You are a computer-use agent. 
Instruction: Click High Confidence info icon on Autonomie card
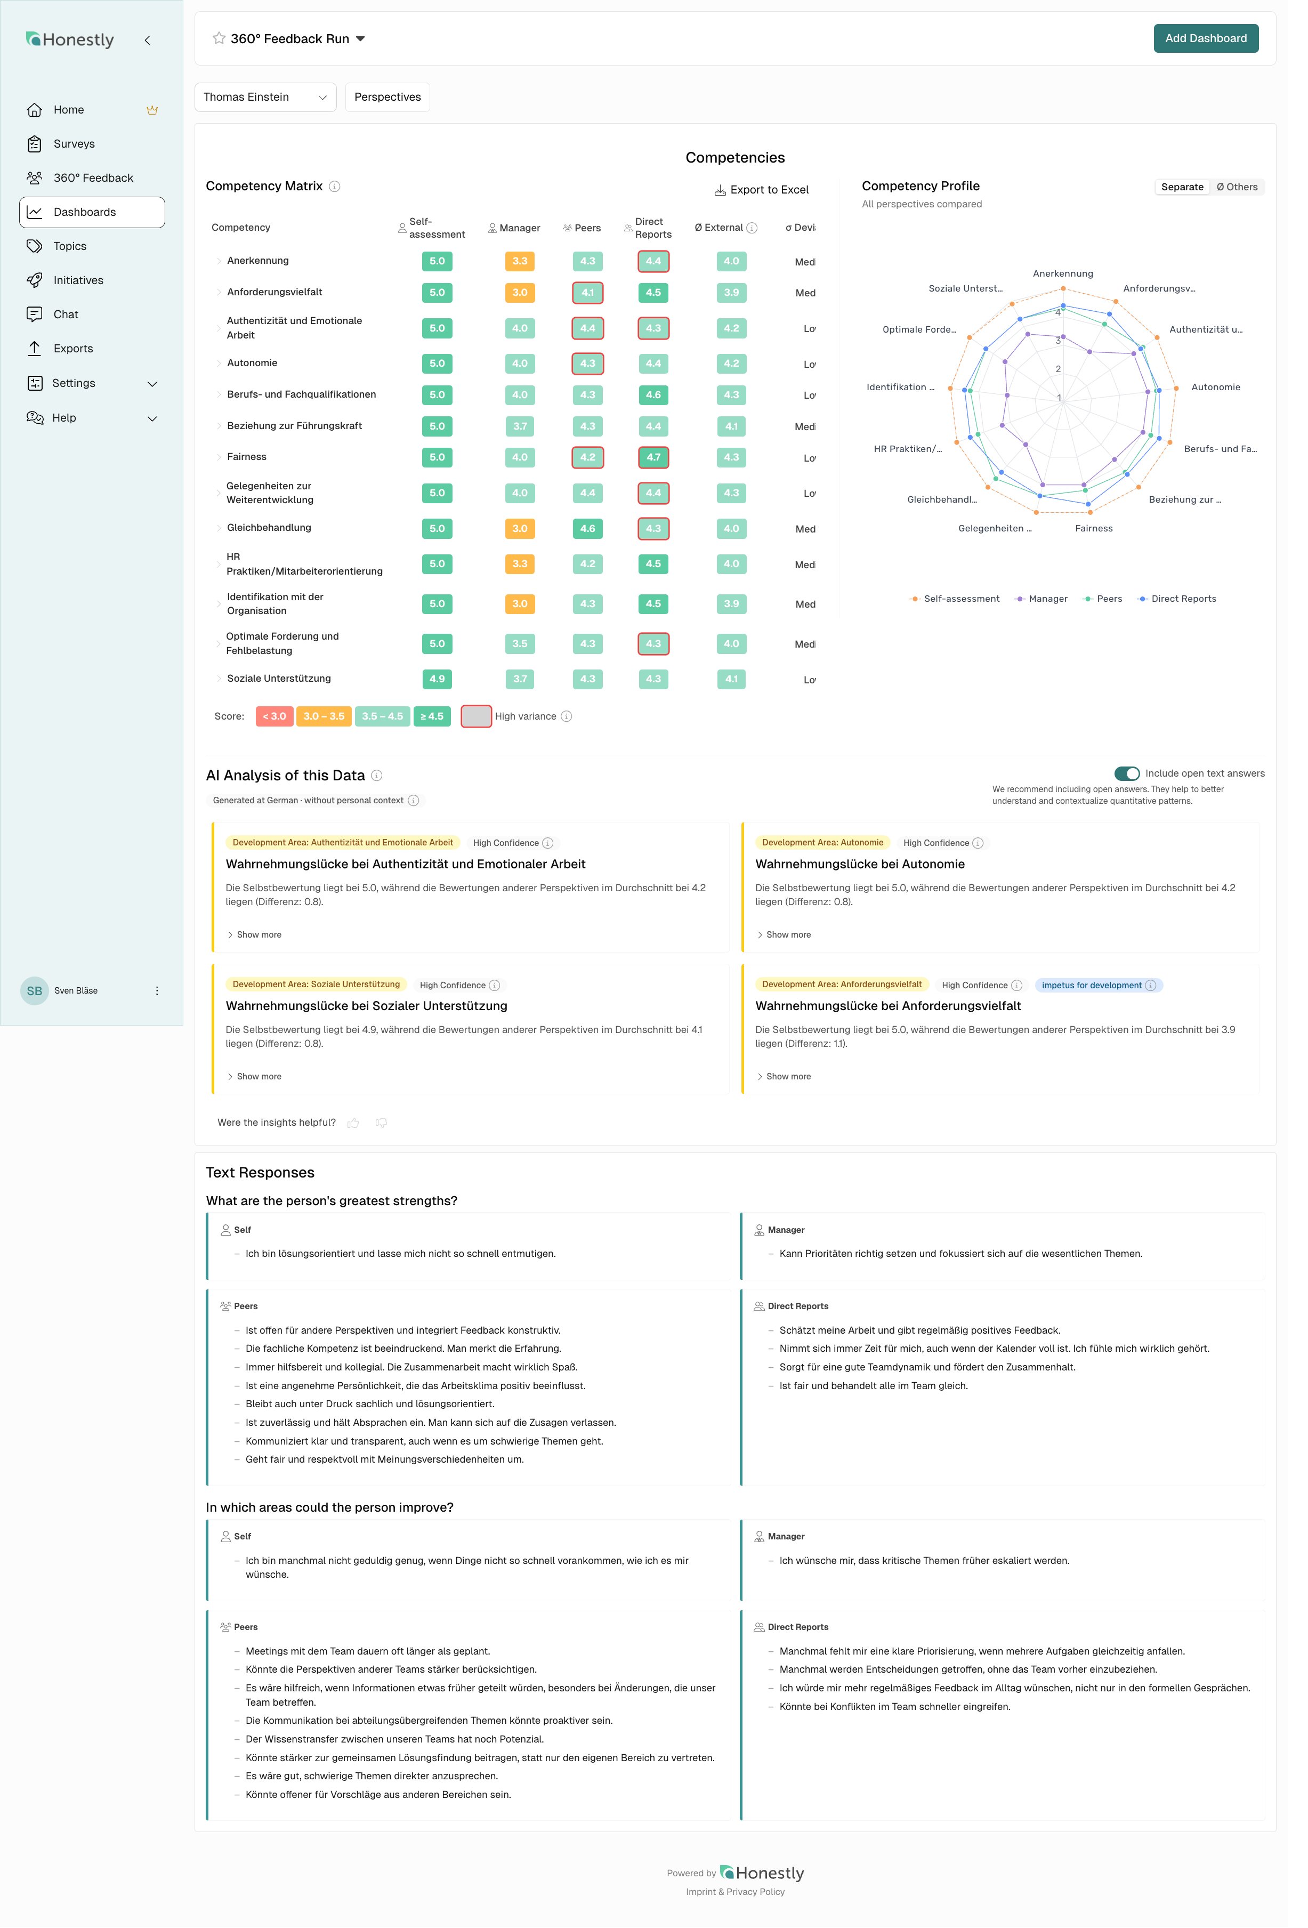point(978,844)
